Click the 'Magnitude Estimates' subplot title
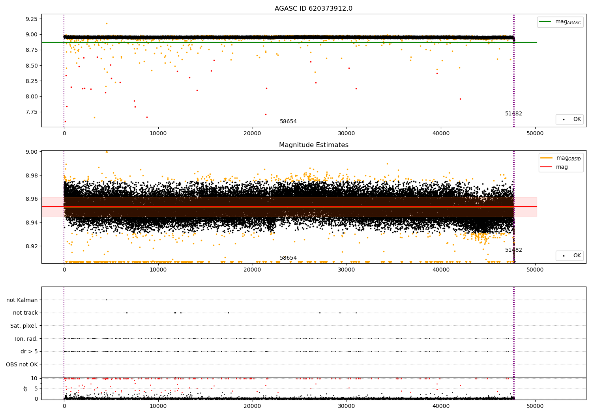Screen dimensions: 592x415 coord(314,145)
